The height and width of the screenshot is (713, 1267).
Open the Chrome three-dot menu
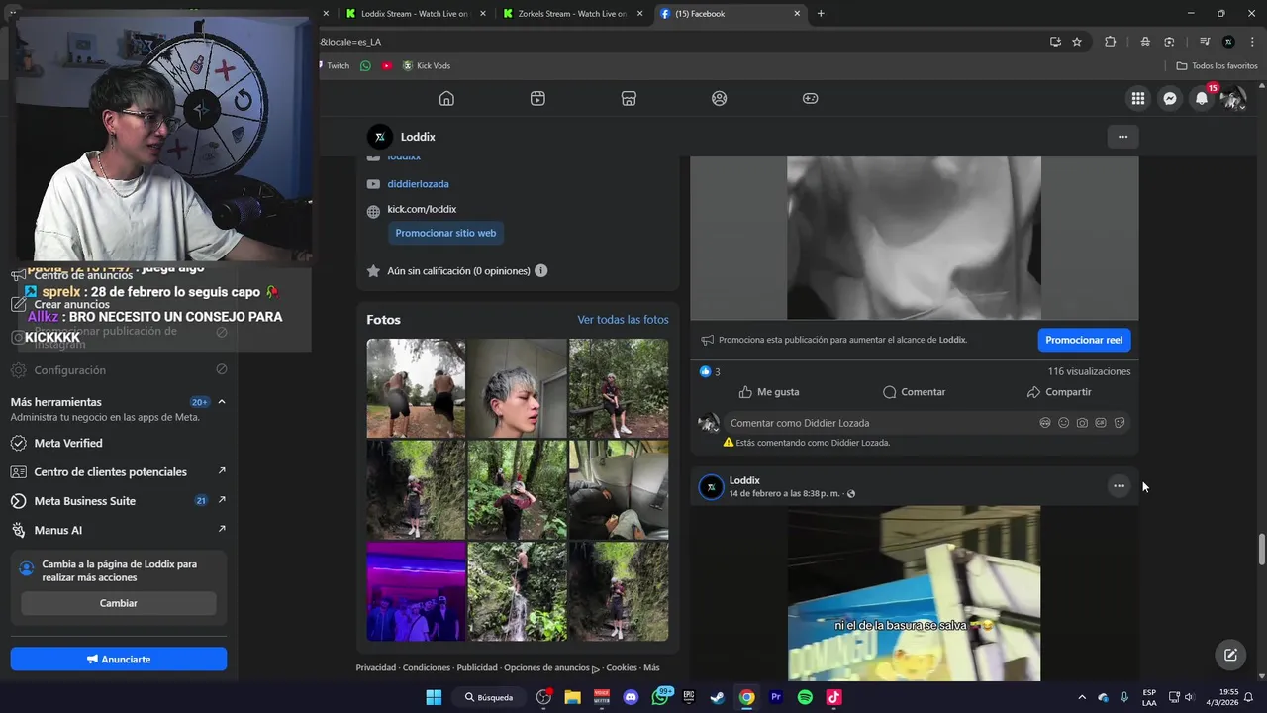click(1252, 42)
